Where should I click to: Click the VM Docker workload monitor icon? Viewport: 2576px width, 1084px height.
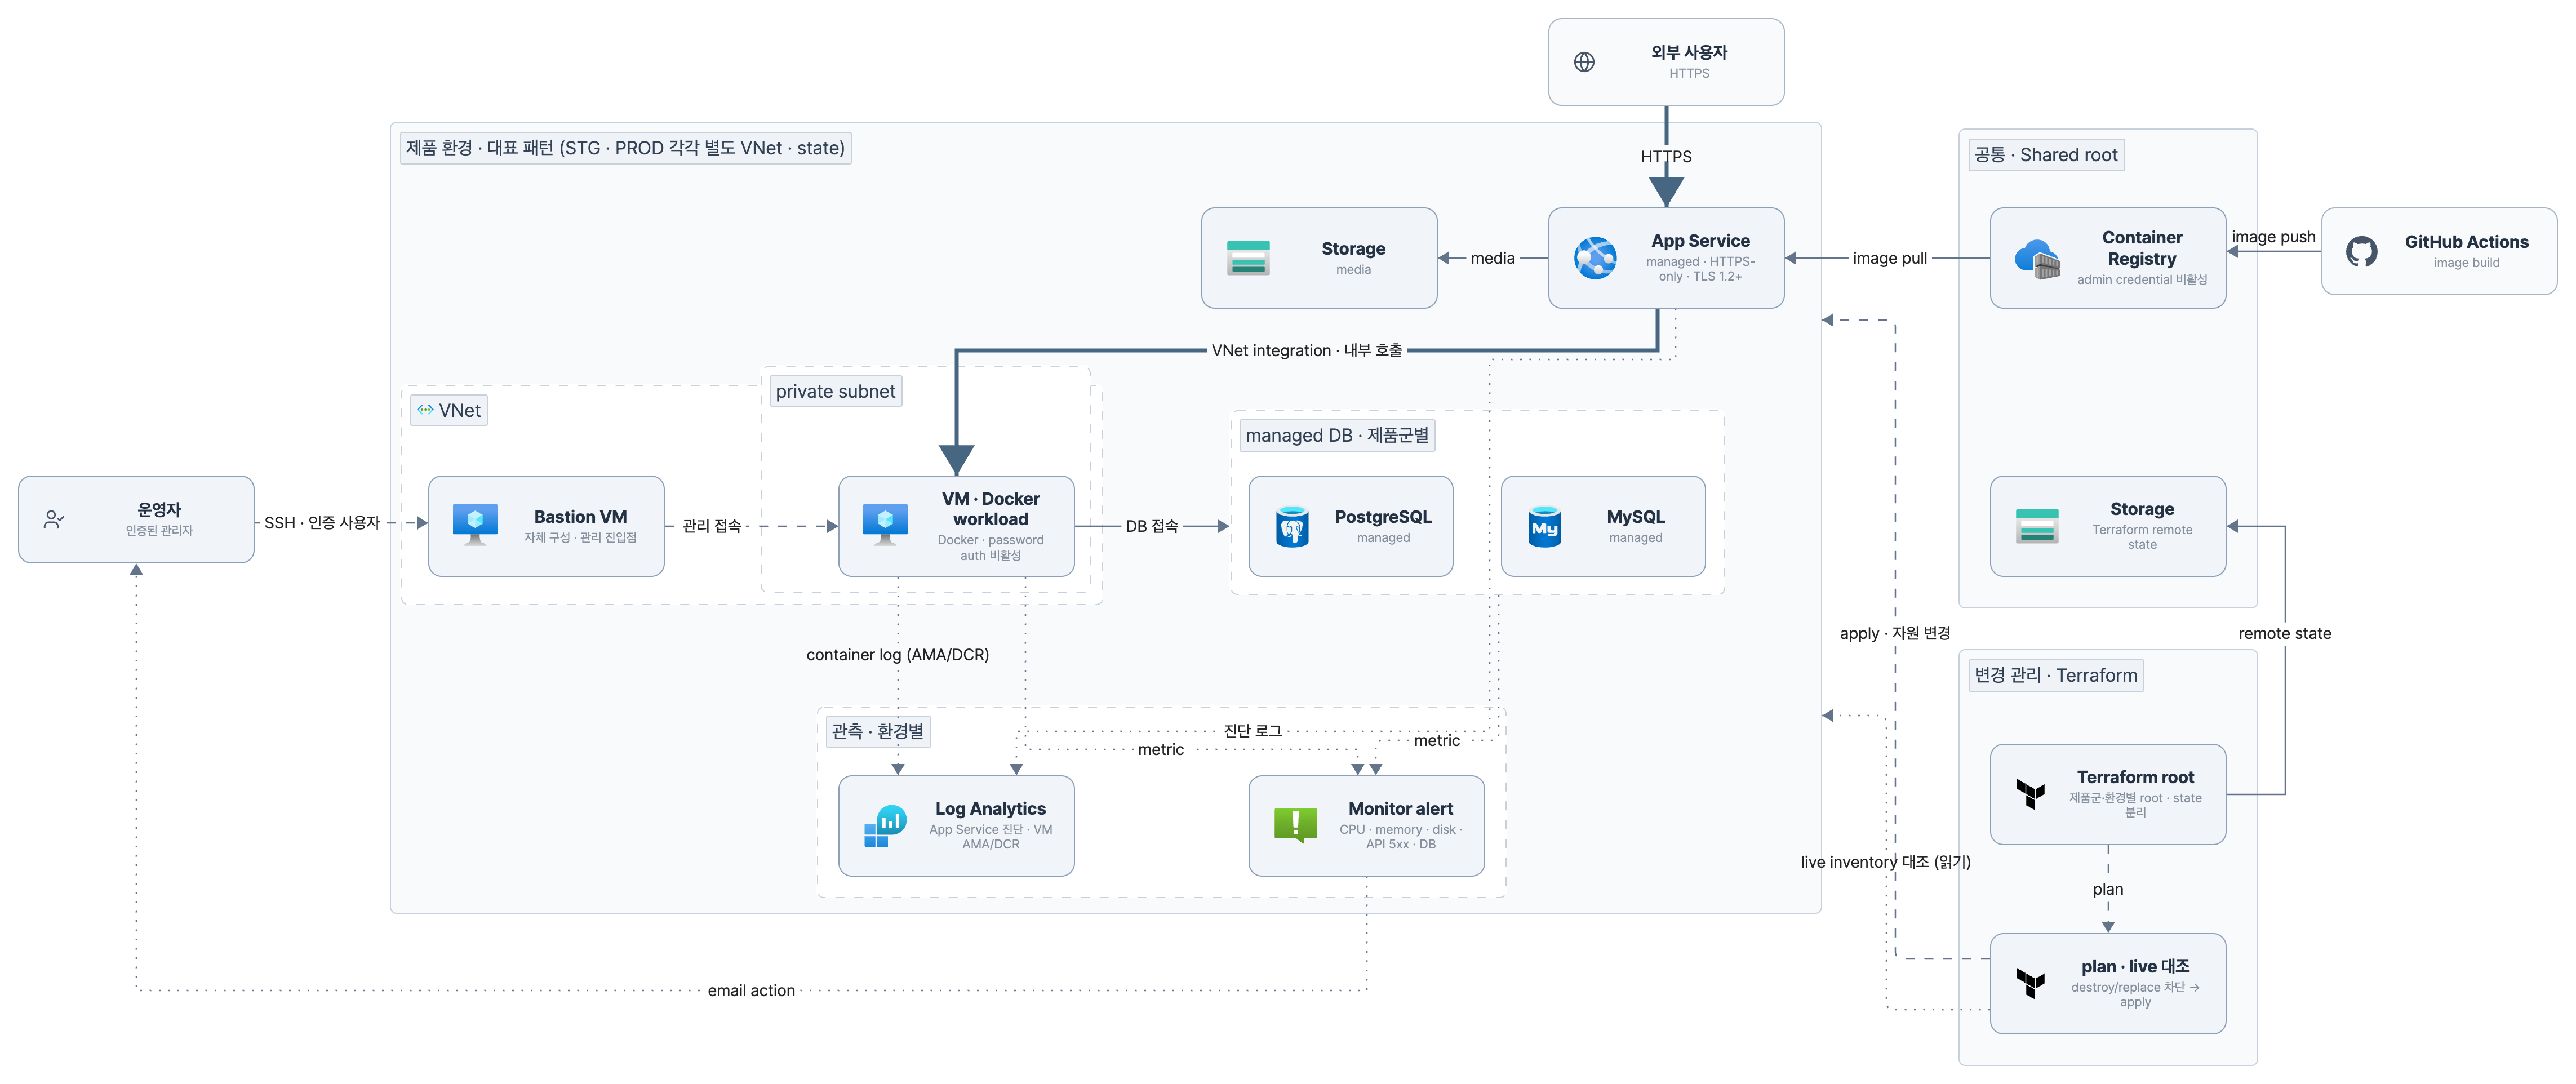885,525
